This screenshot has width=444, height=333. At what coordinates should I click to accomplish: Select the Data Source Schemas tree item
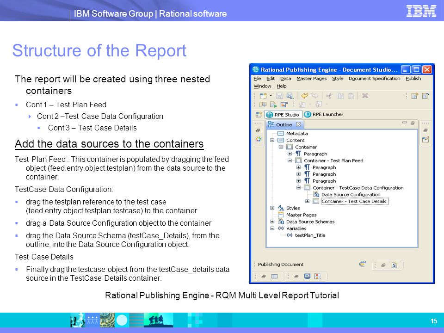coord(310,222)
